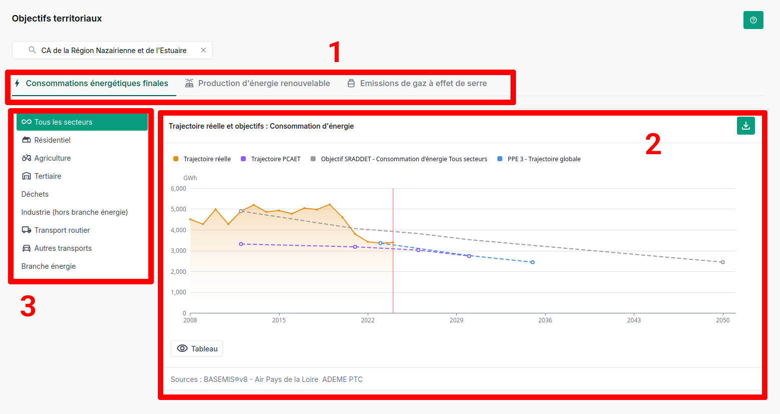Switch to Consommations énergétiques finales tab

(94, 83)
